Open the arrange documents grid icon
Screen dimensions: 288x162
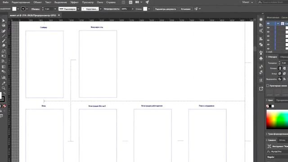point(137,2)
